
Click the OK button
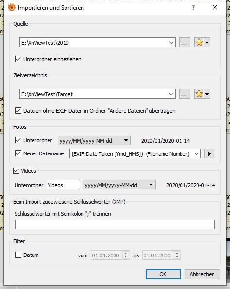[163, 274]
